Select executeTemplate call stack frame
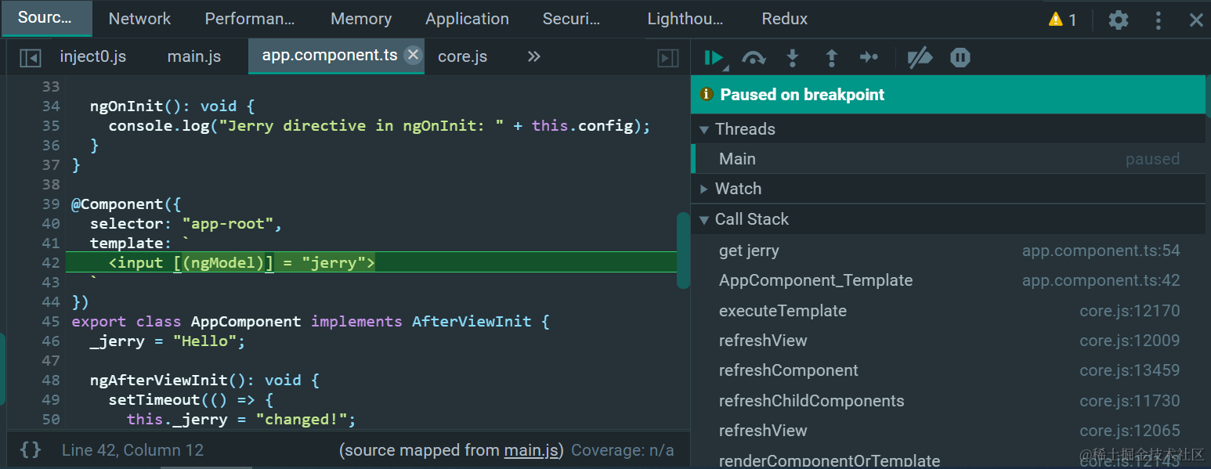The width and height of the screenshot is (1211, 469). (783, 311)
